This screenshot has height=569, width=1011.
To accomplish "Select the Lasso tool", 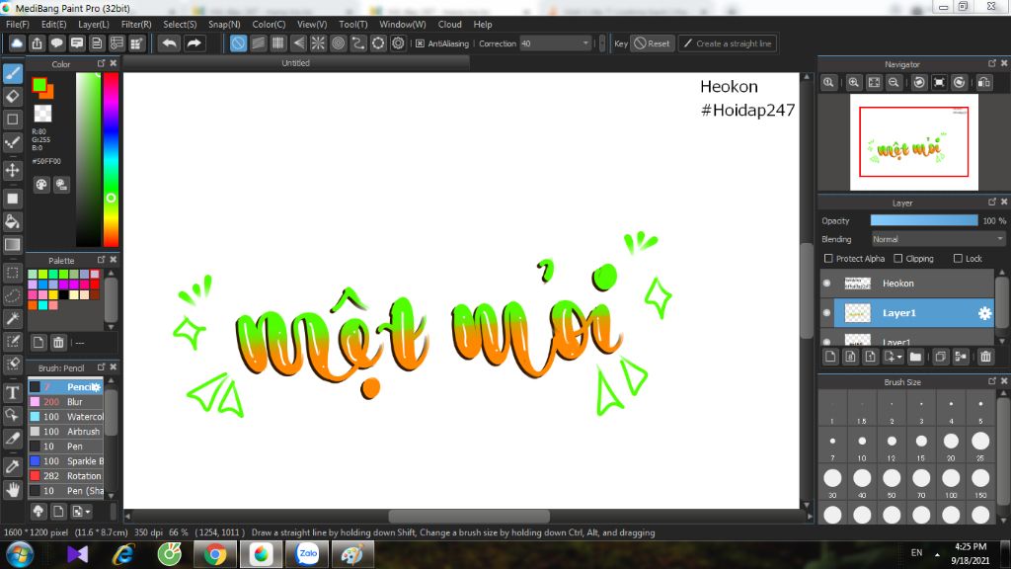I will [x=12, y=295].
